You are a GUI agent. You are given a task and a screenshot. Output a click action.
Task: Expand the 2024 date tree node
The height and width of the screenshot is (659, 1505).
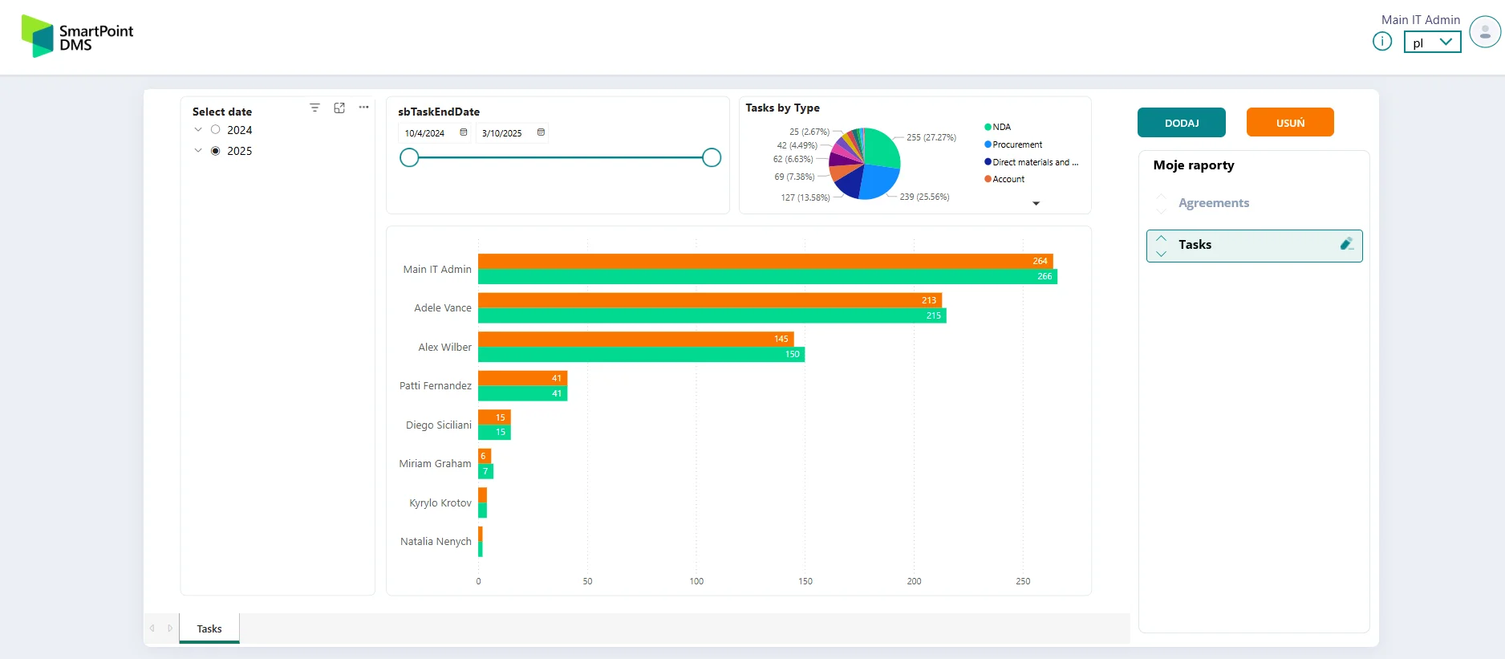click(x=198, y=130)
